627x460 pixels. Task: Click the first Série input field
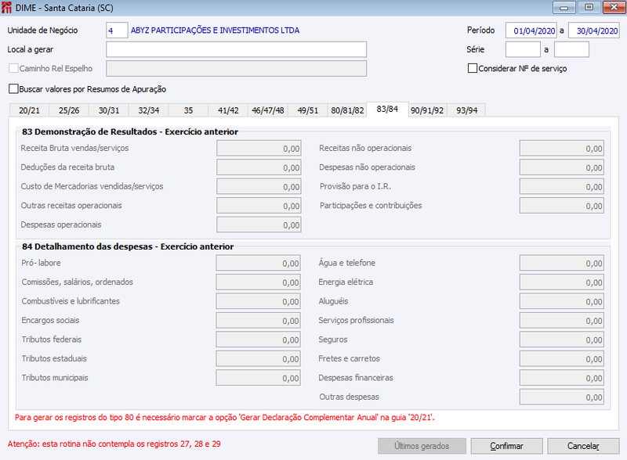pyautogui.click(x=523, y=49)
